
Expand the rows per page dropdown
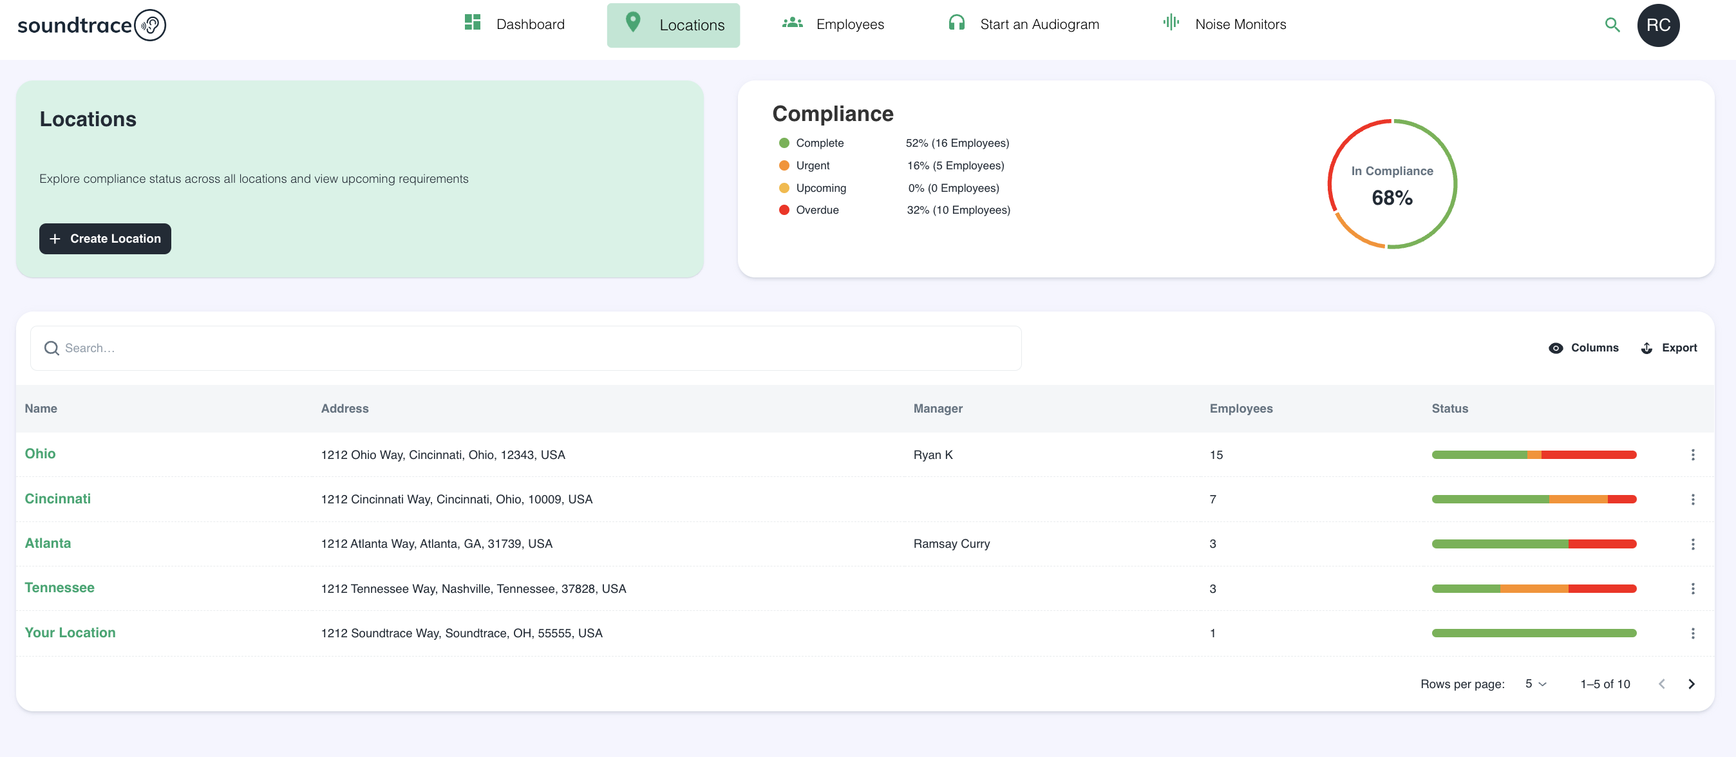tap(1535, 684)
